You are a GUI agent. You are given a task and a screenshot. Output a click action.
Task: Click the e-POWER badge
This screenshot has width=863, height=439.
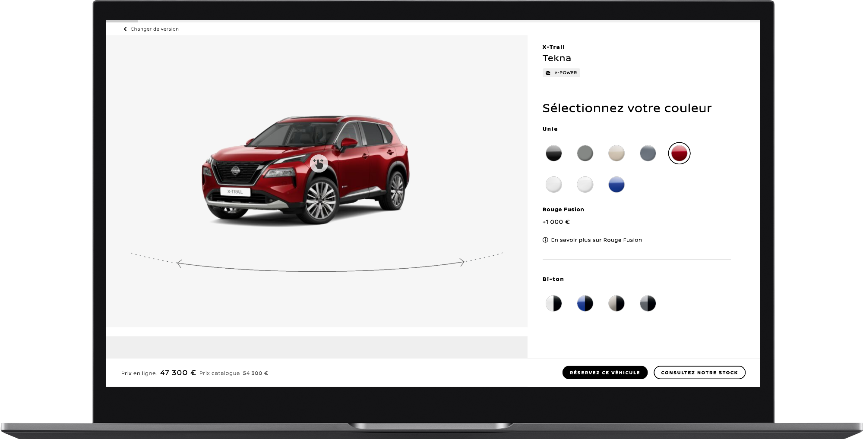click(x=561, y=73)
